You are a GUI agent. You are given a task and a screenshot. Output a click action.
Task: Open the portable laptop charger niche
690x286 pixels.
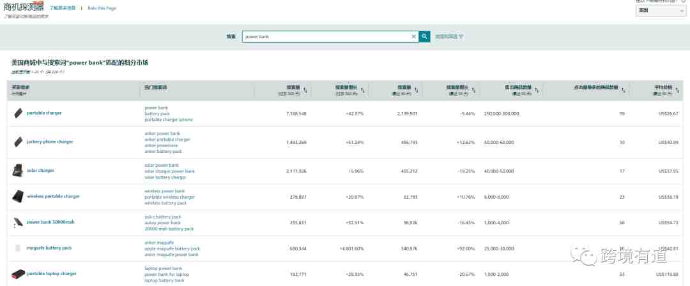tap(52, 274)
